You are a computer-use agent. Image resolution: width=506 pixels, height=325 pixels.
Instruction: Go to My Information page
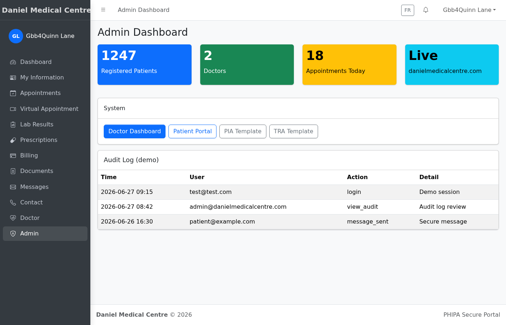pos(45,78)
